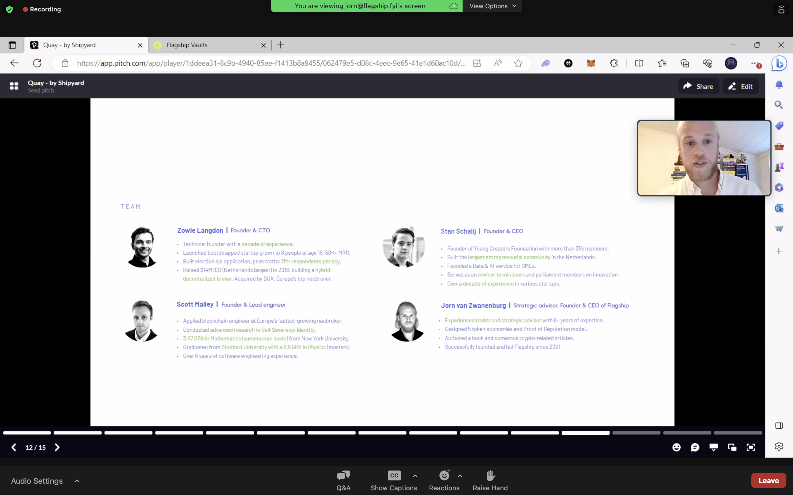Open the pop-out window icon in player
Screen dimensions: 793x495
[x=732, y=447]
